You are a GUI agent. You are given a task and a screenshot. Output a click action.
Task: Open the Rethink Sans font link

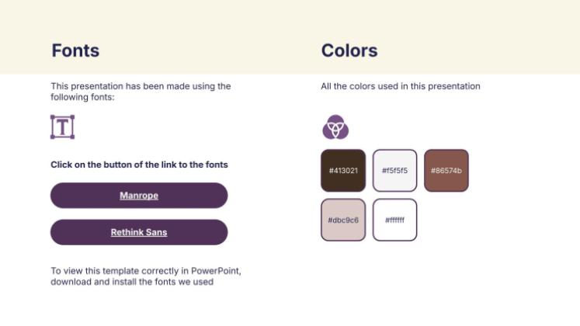click(x=139, y=232)
